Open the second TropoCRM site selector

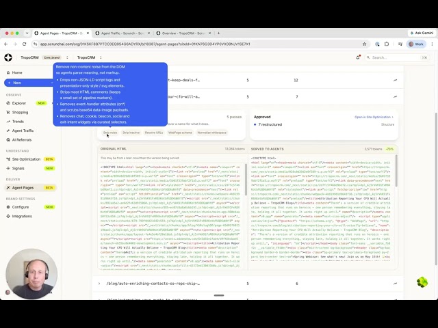[x=90, y=57]
